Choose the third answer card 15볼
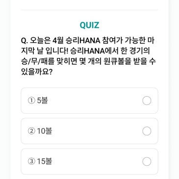The image size is (179, 179). 89,161
